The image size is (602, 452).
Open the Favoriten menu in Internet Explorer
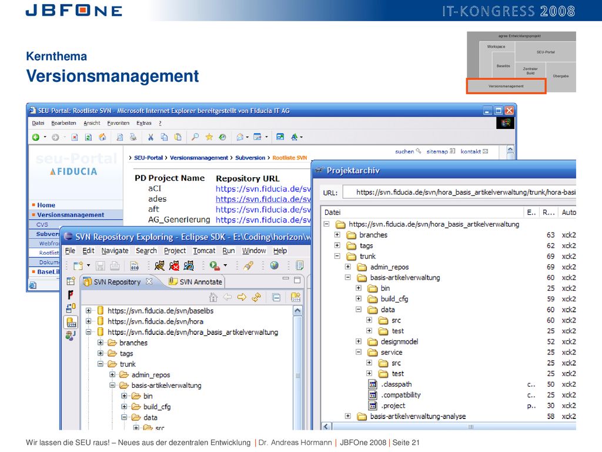pyautogui.click(x=118, y=123)
